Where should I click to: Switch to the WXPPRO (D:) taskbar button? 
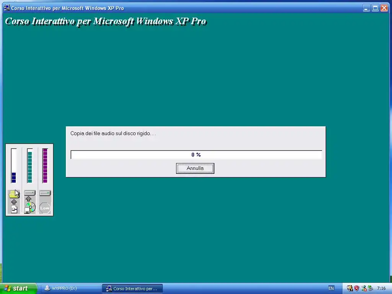(x=70, y=289)
